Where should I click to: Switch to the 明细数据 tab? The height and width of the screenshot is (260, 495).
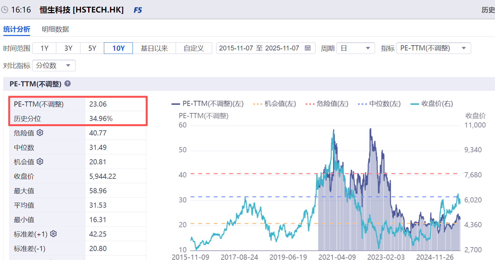pos(55,29)
